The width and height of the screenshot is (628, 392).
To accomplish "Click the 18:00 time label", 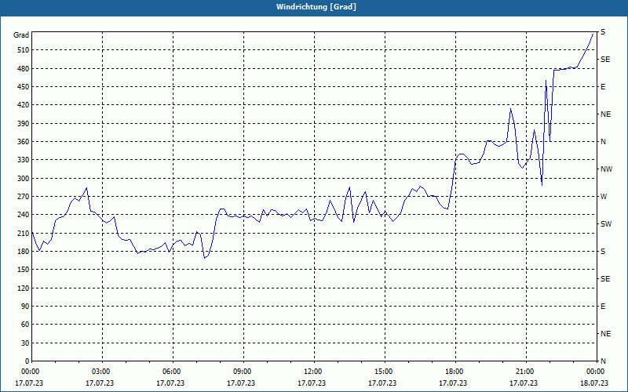I will click(454, 372).
